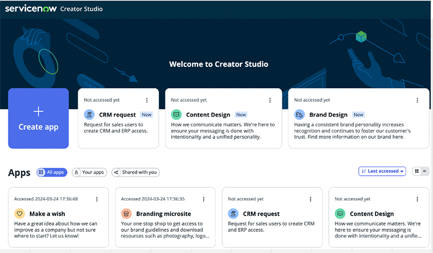This screenshot has width=433, height=253.
Task: Click the lower Content Design chat icon
Action: 340,214
